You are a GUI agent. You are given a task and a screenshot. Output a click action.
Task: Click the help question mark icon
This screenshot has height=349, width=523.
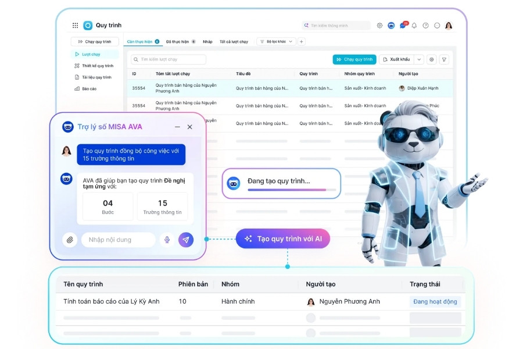pos(425,26)
